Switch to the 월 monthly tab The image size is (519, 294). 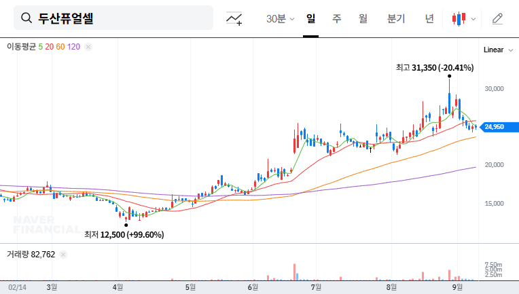[x=363, y=18]
